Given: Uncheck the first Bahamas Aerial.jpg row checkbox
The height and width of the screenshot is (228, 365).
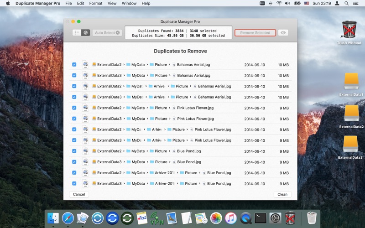Looking at the screenshot, I should click(74, 65).
